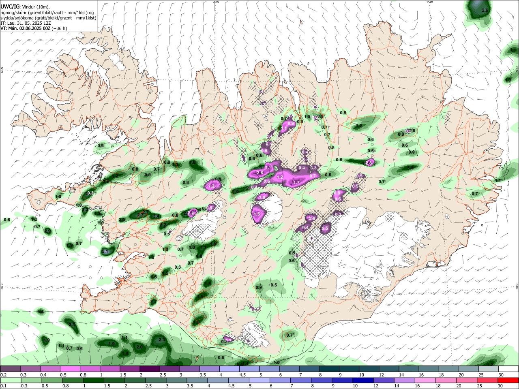Select the light grey 25–30 snow scale swatch
This screenshot has height=389, width=519.
click(x=488, y=369)
